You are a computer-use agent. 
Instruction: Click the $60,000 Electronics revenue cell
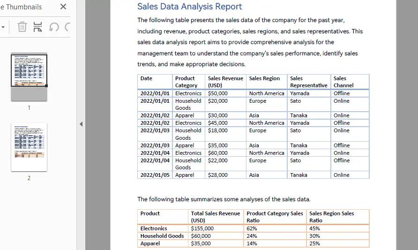pyautogui.click(x=217, y=153)
